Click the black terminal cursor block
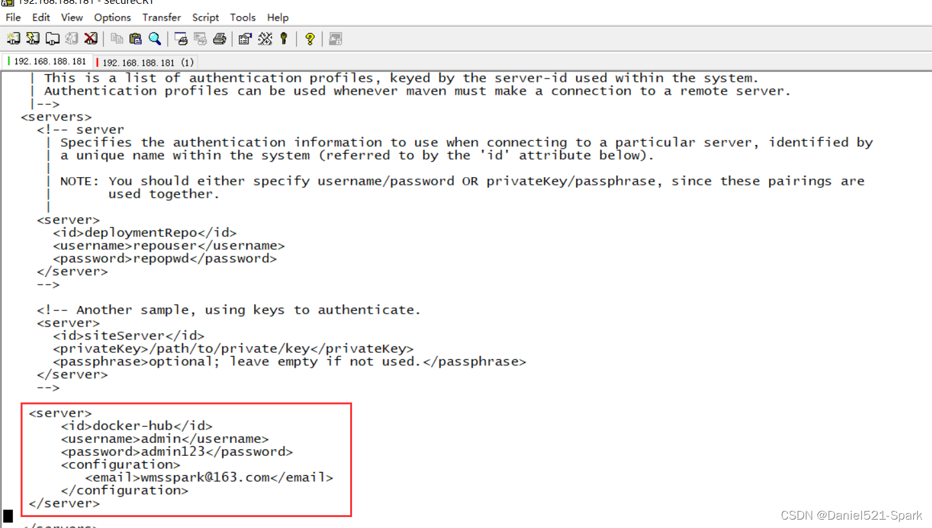The height and width of the screenshot is (528, 932). coord(8,516)
